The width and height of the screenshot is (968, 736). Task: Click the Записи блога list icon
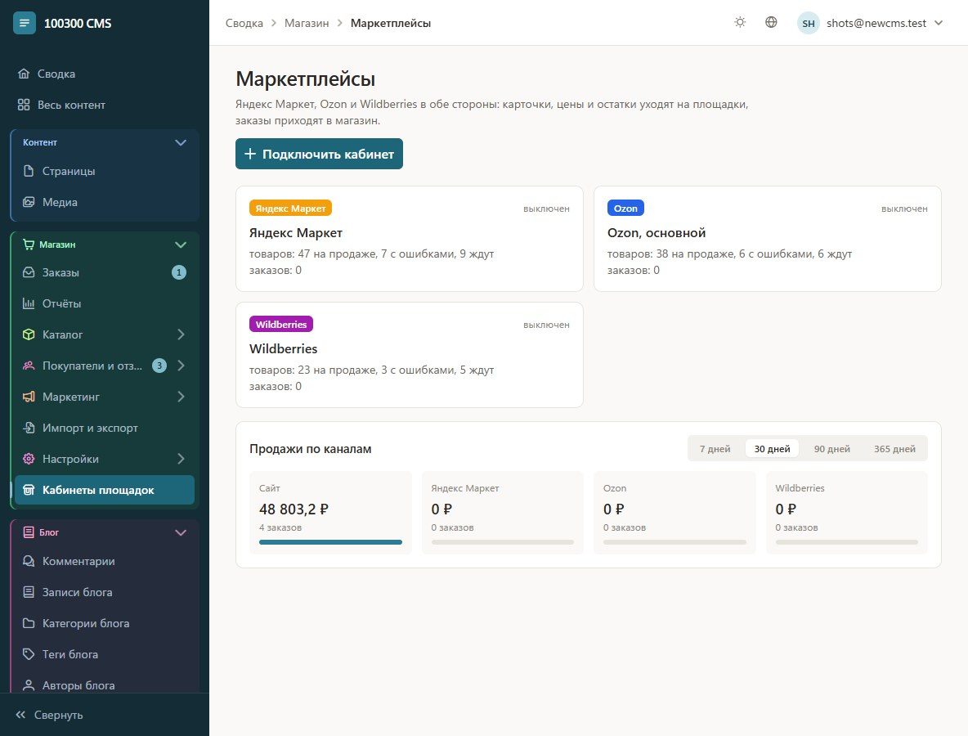coord(29,591)
